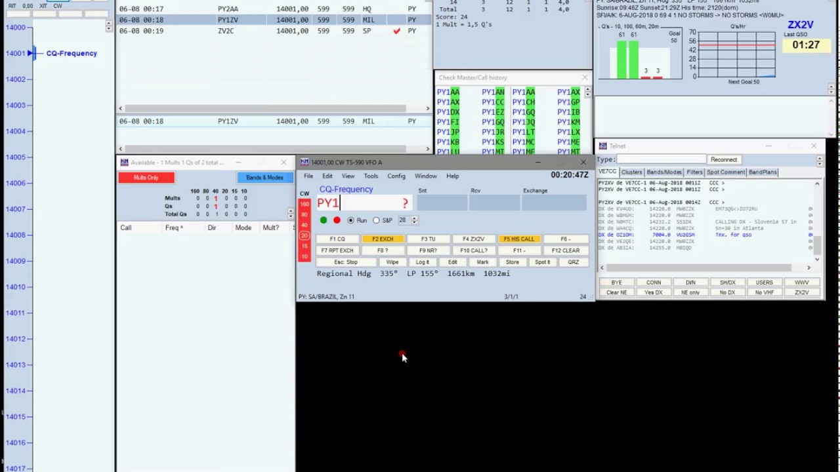Image resolution: width=840 pixels, height=472 pixels.
Task: Click the F4 ZX2V message button
Action: (473, 239)
